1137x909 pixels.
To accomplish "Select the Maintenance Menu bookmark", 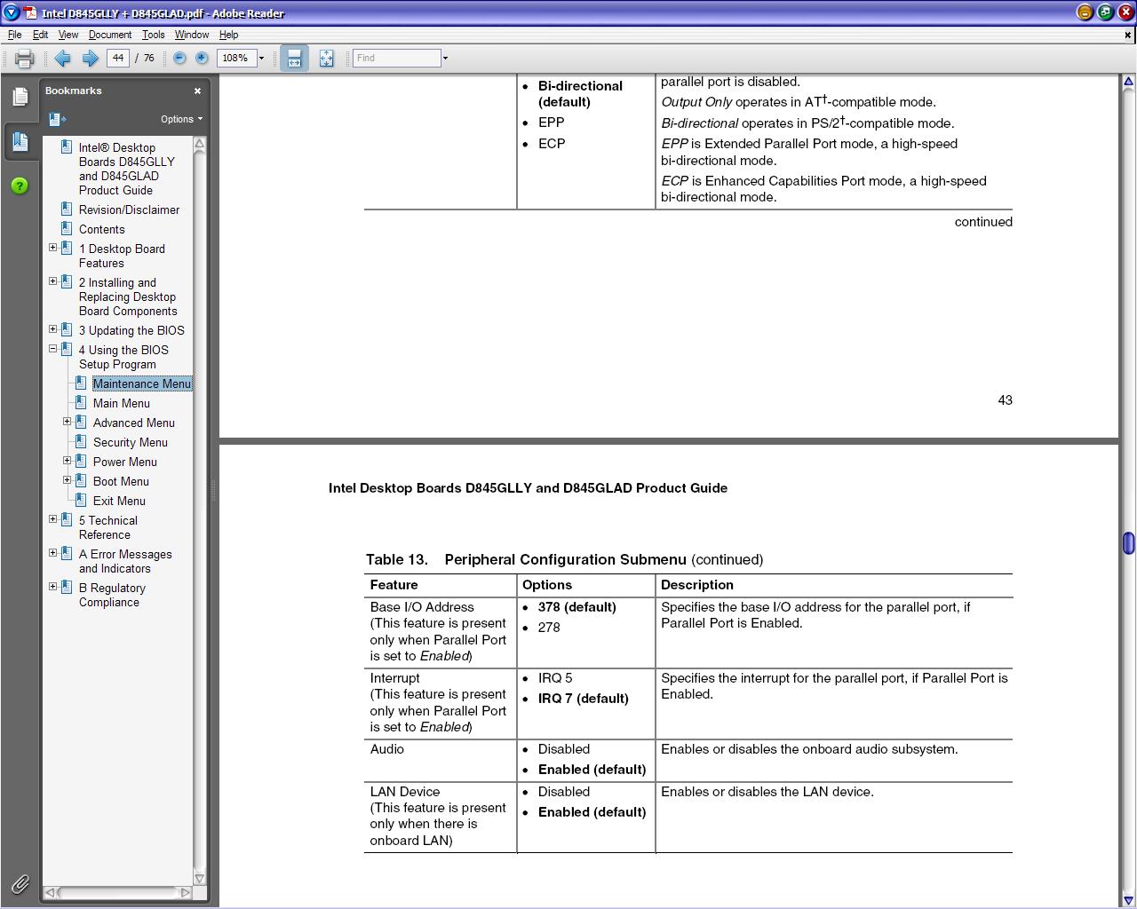I will tap(142, 383).
